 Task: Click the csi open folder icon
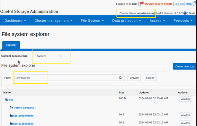[7, 99]
